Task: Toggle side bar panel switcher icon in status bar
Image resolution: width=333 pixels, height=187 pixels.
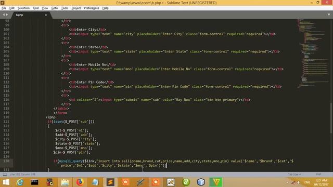Action: point(5,175)
